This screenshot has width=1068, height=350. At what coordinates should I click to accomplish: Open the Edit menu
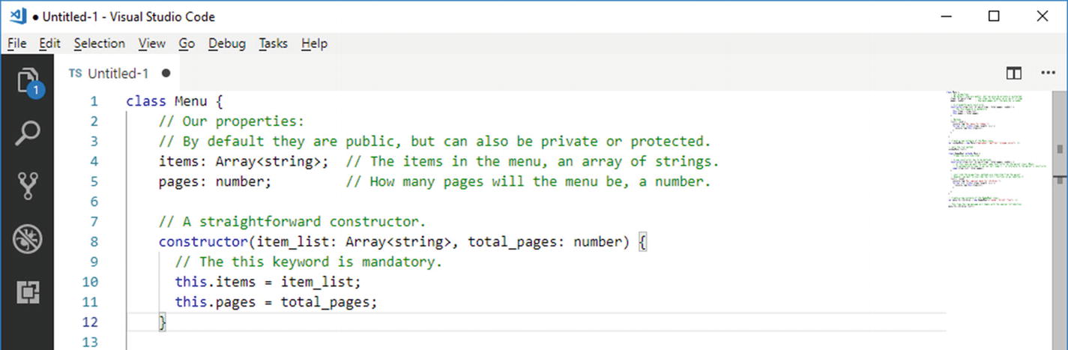point(50,43)
